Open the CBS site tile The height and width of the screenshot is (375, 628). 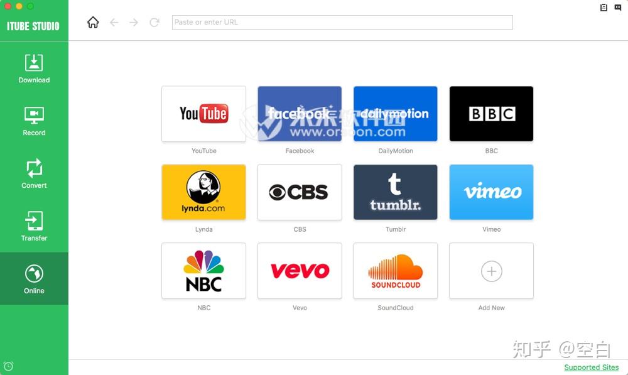[300, 192]
